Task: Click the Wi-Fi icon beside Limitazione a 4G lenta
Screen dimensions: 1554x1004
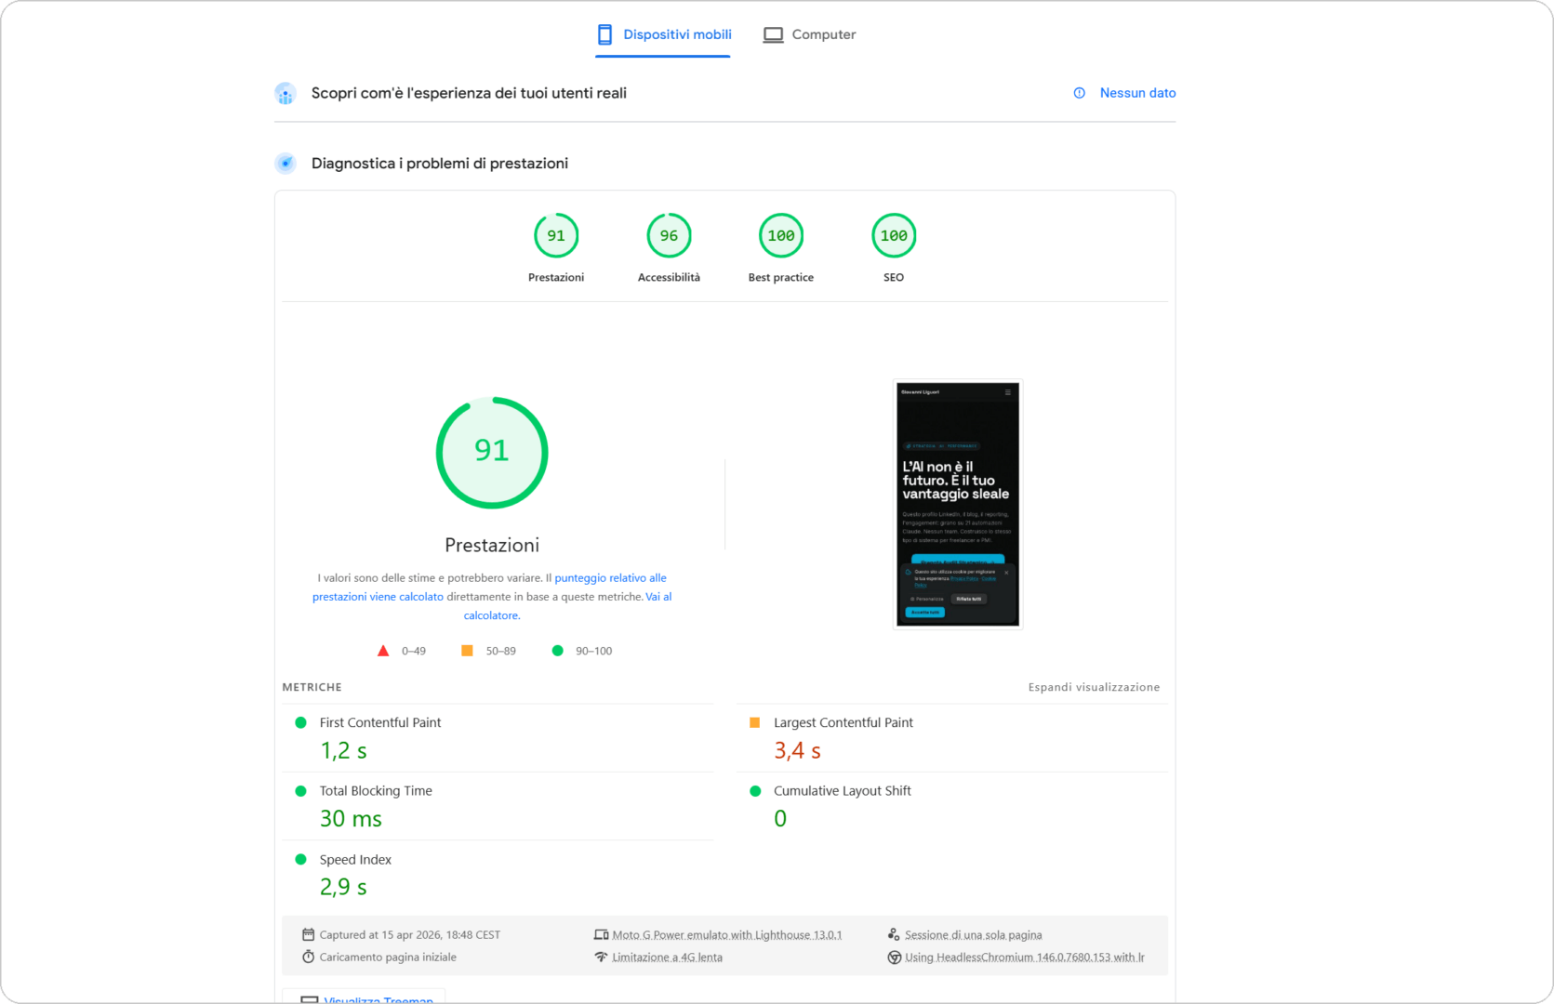Action: [x=601, y=957]
